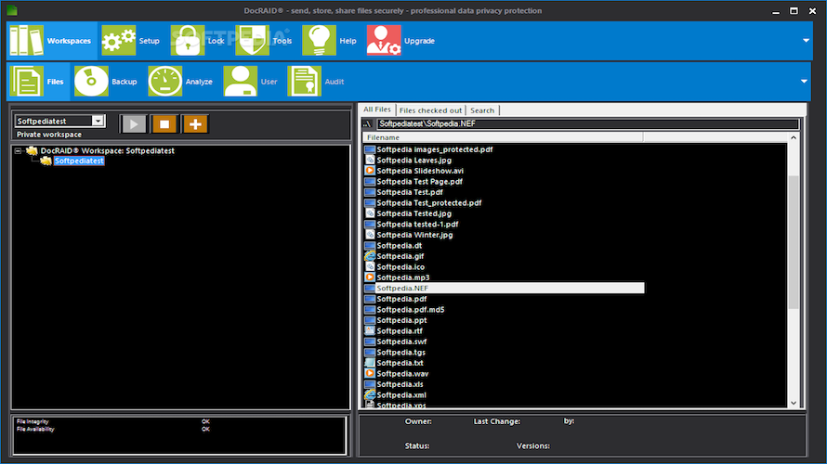The width and height of the screenshot is (827, 464).
Task: Switch to the All Files tab
Action: click(x=377, y=110)
